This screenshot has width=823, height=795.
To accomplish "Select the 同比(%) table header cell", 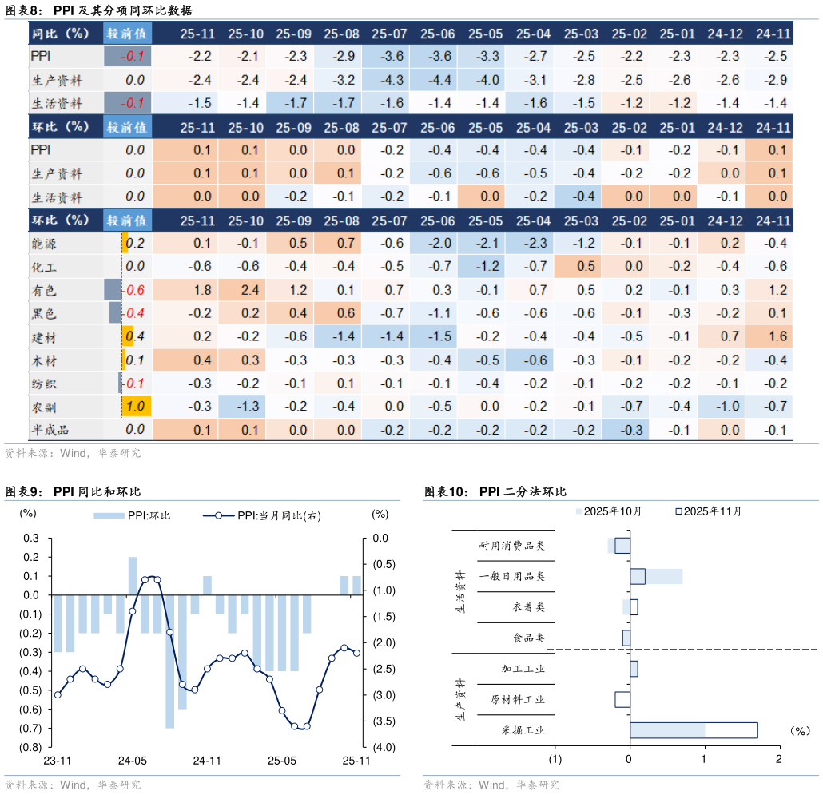I will coord(61,34).
